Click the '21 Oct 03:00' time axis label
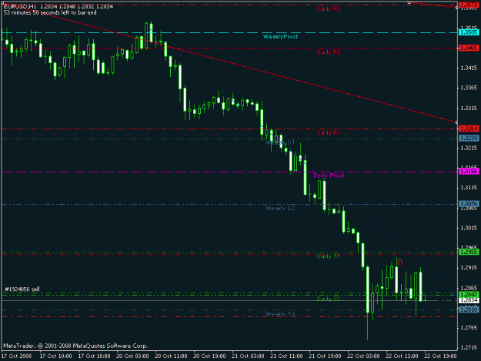481x361 pixels. [248, 356]
